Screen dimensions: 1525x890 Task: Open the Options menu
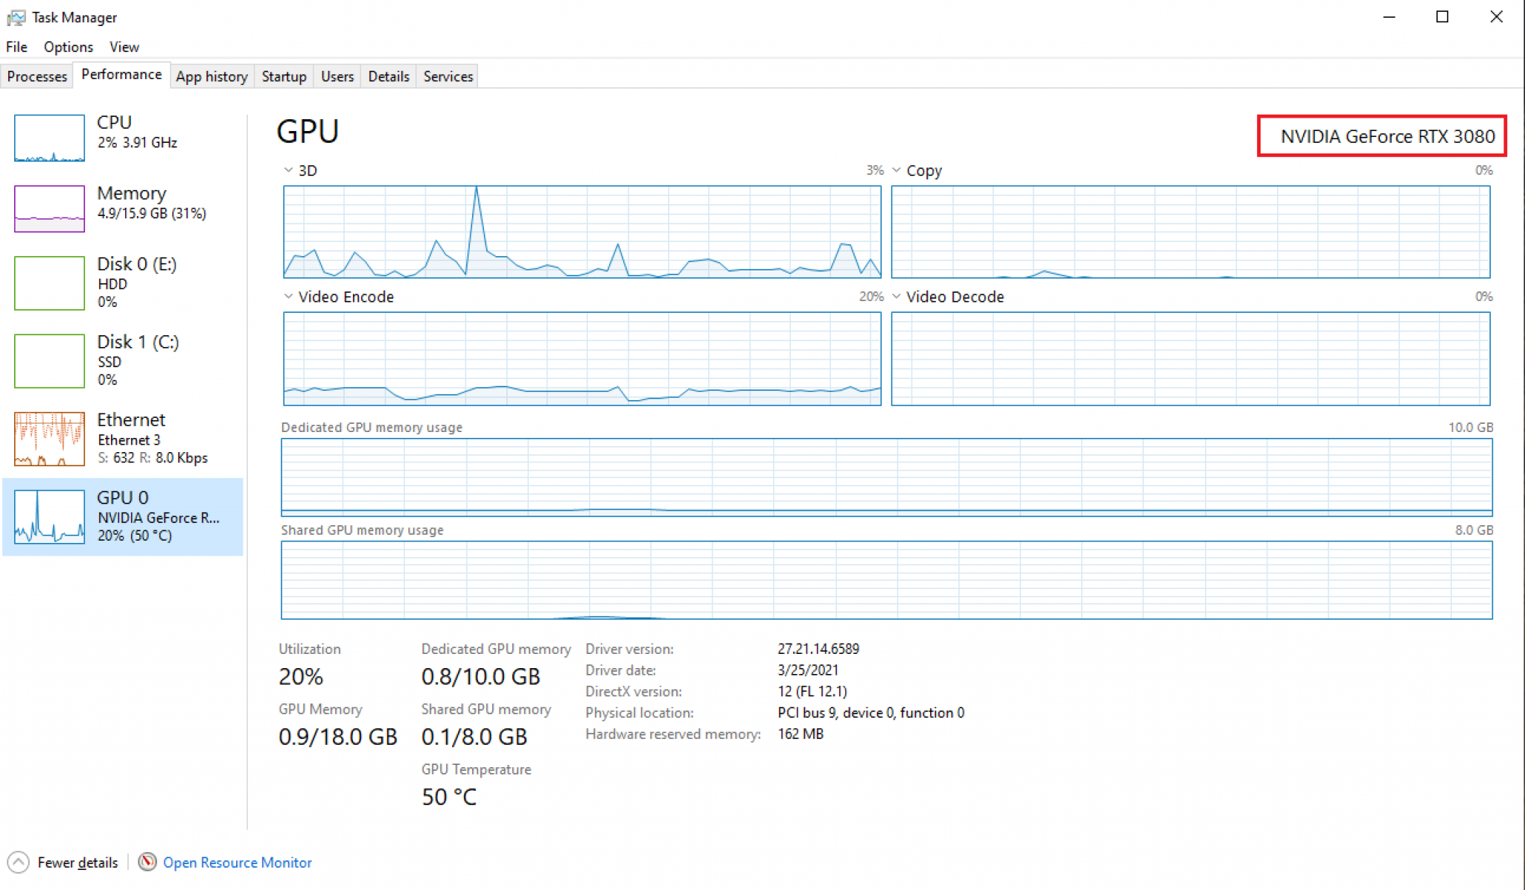tap(69, 47)
